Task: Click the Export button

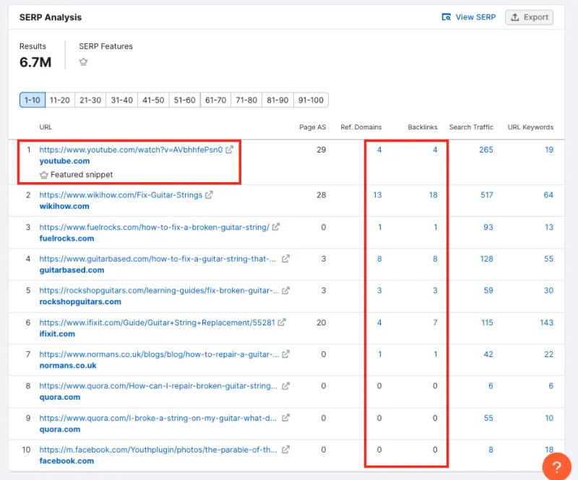Action: (529, 17)
